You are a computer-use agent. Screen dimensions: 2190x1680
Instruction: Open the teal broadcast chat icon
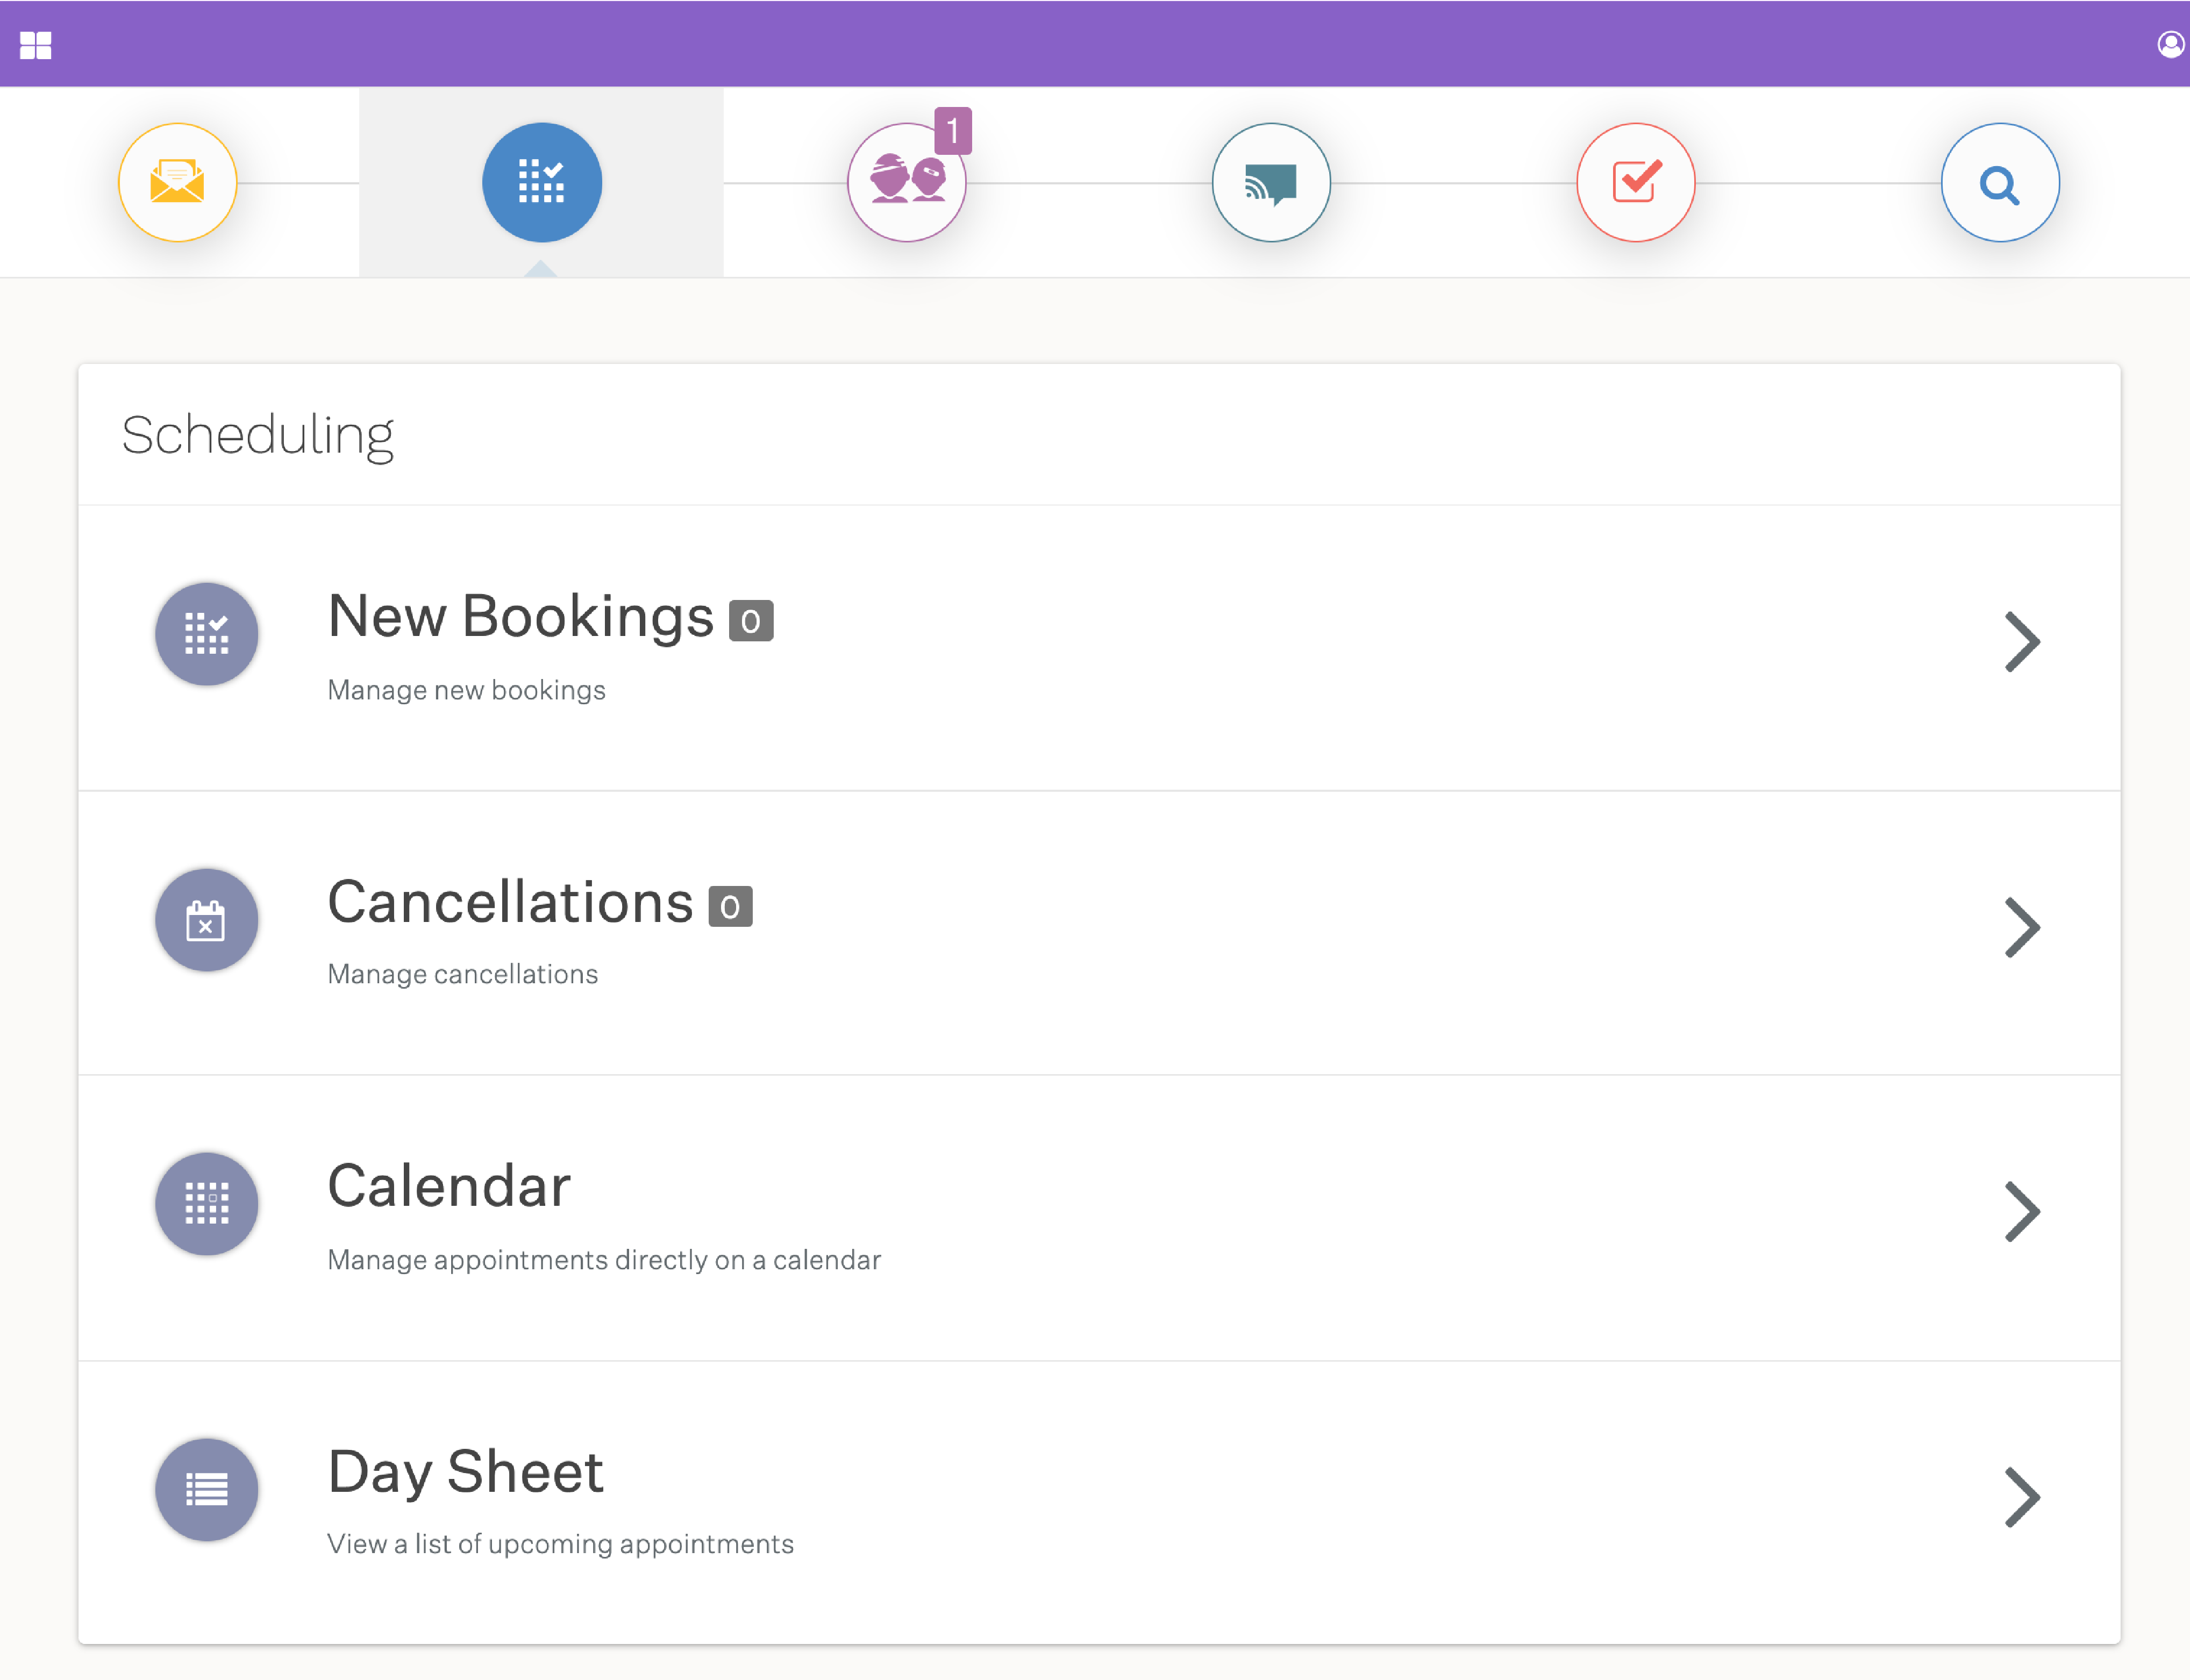point(1271,182)
